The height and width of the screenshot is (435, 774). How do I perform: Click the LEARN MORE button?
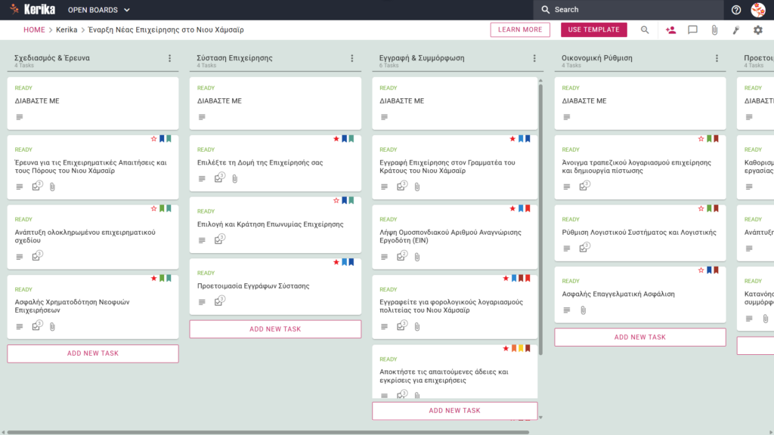pos(520,29)
